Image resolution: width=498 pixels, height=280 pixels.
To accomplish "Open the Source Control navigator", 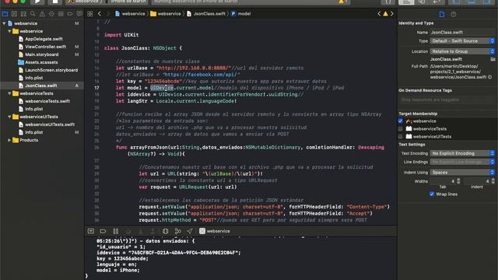I will (14, 14).
